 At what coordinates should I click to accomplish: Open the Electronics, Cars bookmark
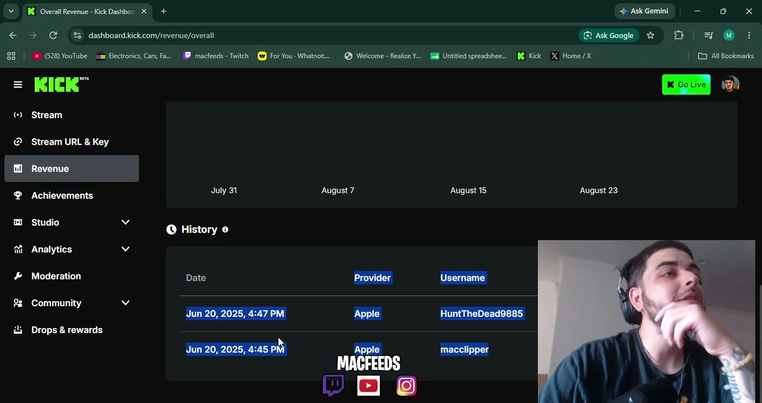[x=134, y=56]
